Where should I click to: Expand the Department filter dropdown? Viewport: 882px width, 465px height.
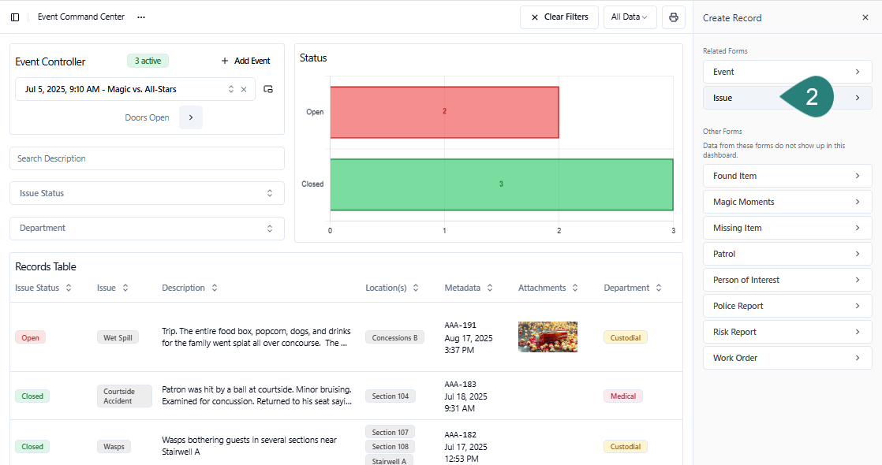(x=147, y=228)
